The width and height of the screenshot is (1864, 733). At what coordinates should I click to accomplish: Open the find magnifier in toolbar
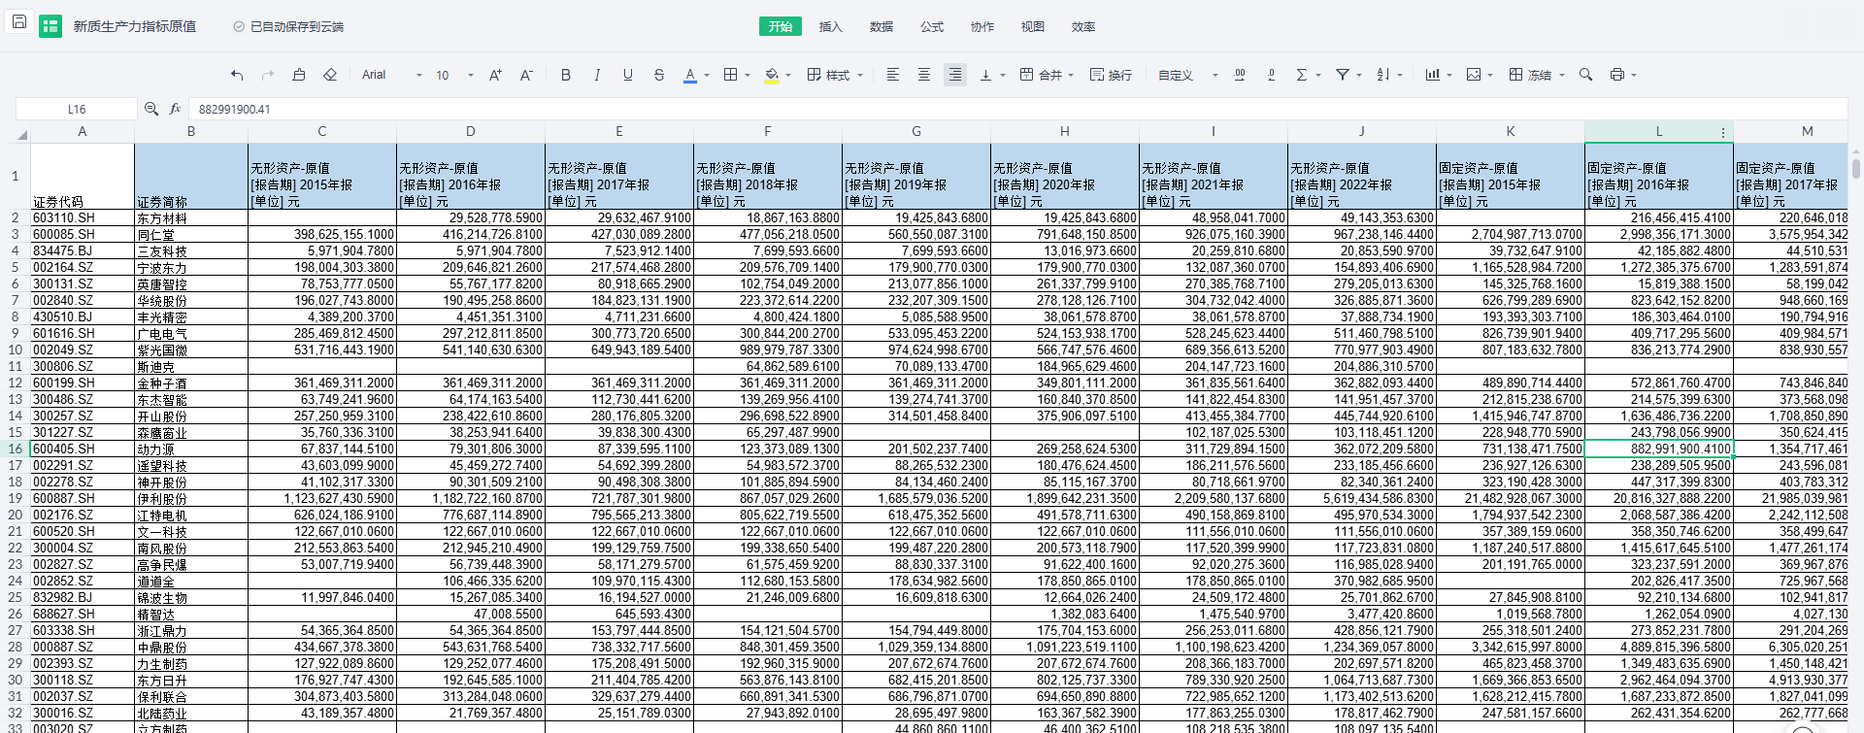tap(1585, 75)
